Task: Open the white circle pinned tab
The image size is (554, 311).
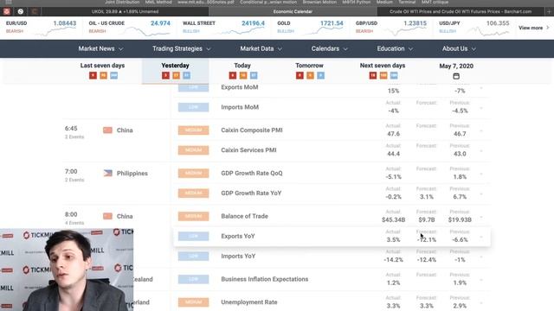Action: click(21, 11)
